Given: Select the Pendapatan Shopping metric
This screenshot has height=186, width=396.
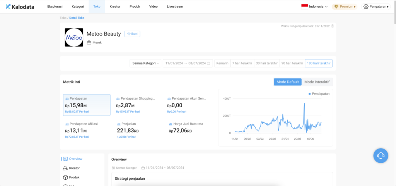Looking at the screenshot, I should coord(138,105).
